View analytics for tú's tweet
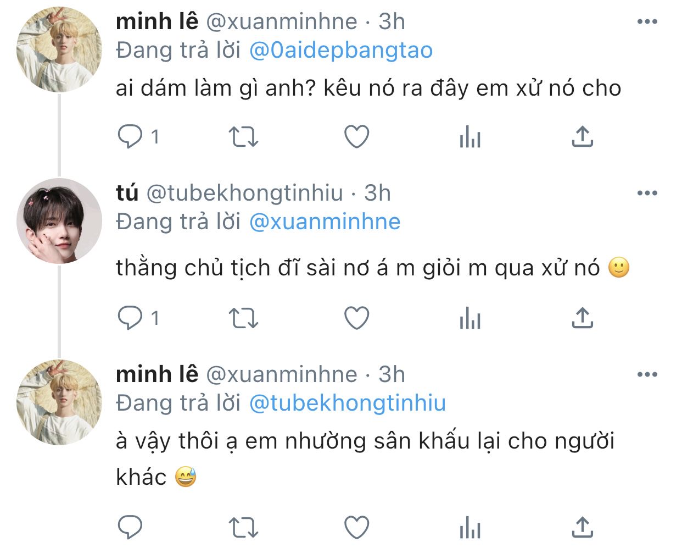682x553 pixels. point(470,318)
